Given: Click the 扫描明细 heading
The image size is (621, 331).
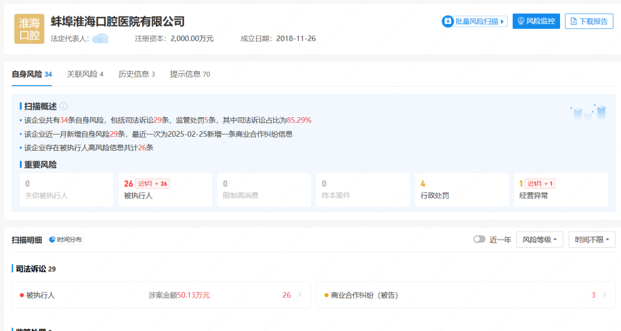Looking at the screenshot, I should [26, 240].
